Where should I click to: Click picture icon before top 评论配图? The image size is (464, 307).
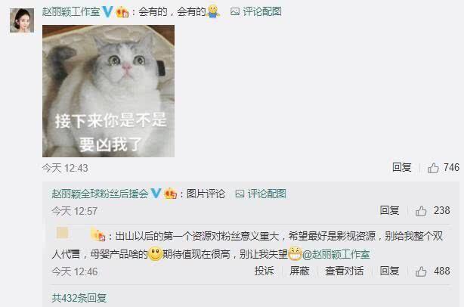coord(235,12)
